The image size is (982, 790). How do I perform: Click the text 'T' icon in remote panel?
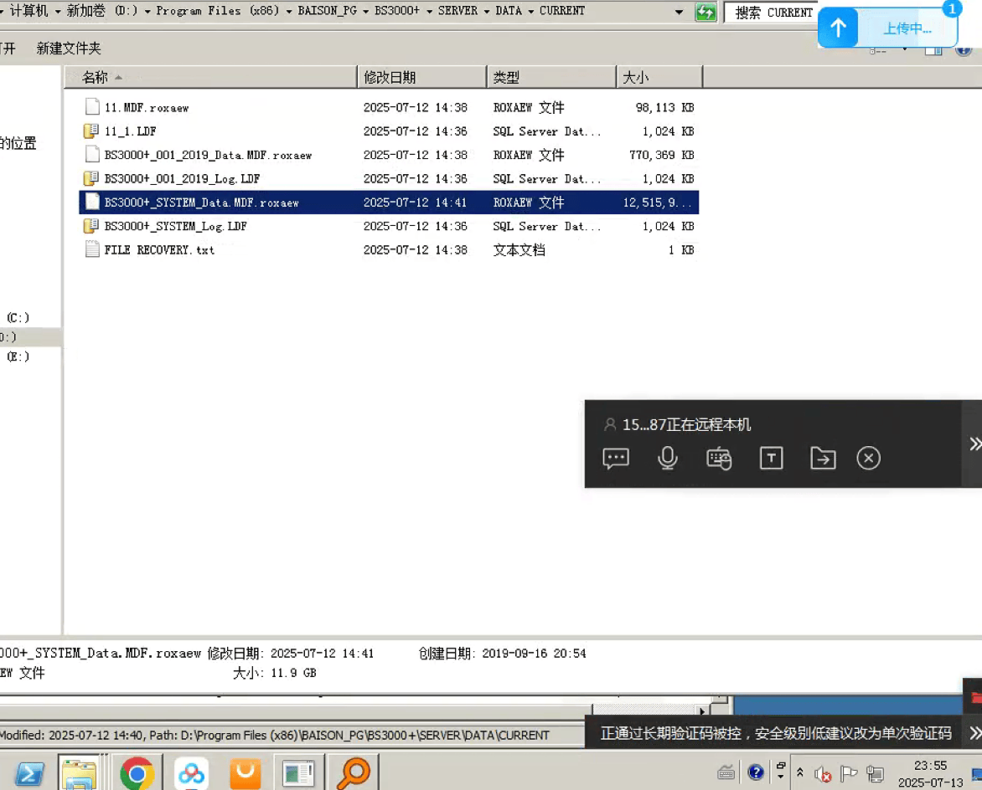click(771, 458)
